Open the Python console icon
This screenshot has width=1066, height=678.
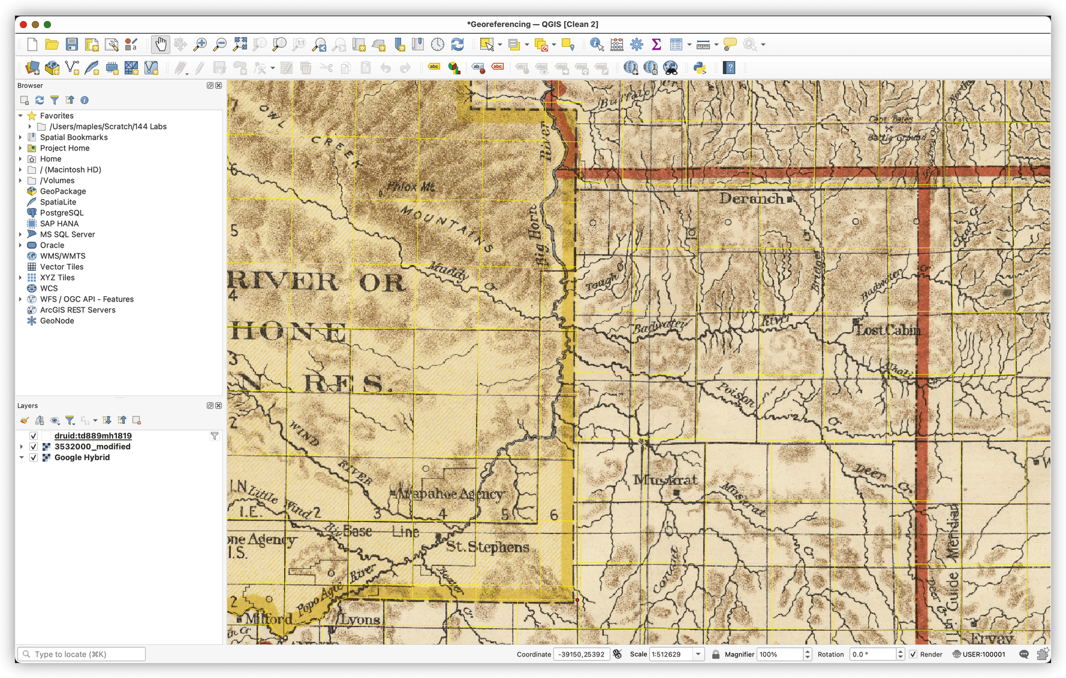tap(700, 68)
